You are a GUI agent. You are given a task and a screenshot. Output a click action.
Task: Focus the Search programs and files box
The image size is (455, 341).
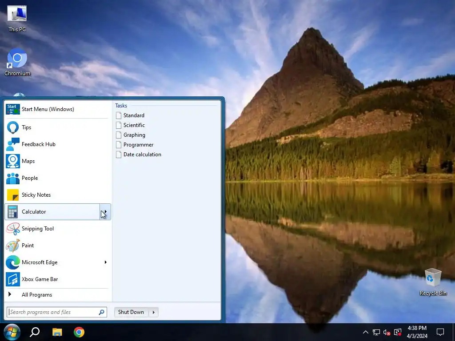pos(57,312)
